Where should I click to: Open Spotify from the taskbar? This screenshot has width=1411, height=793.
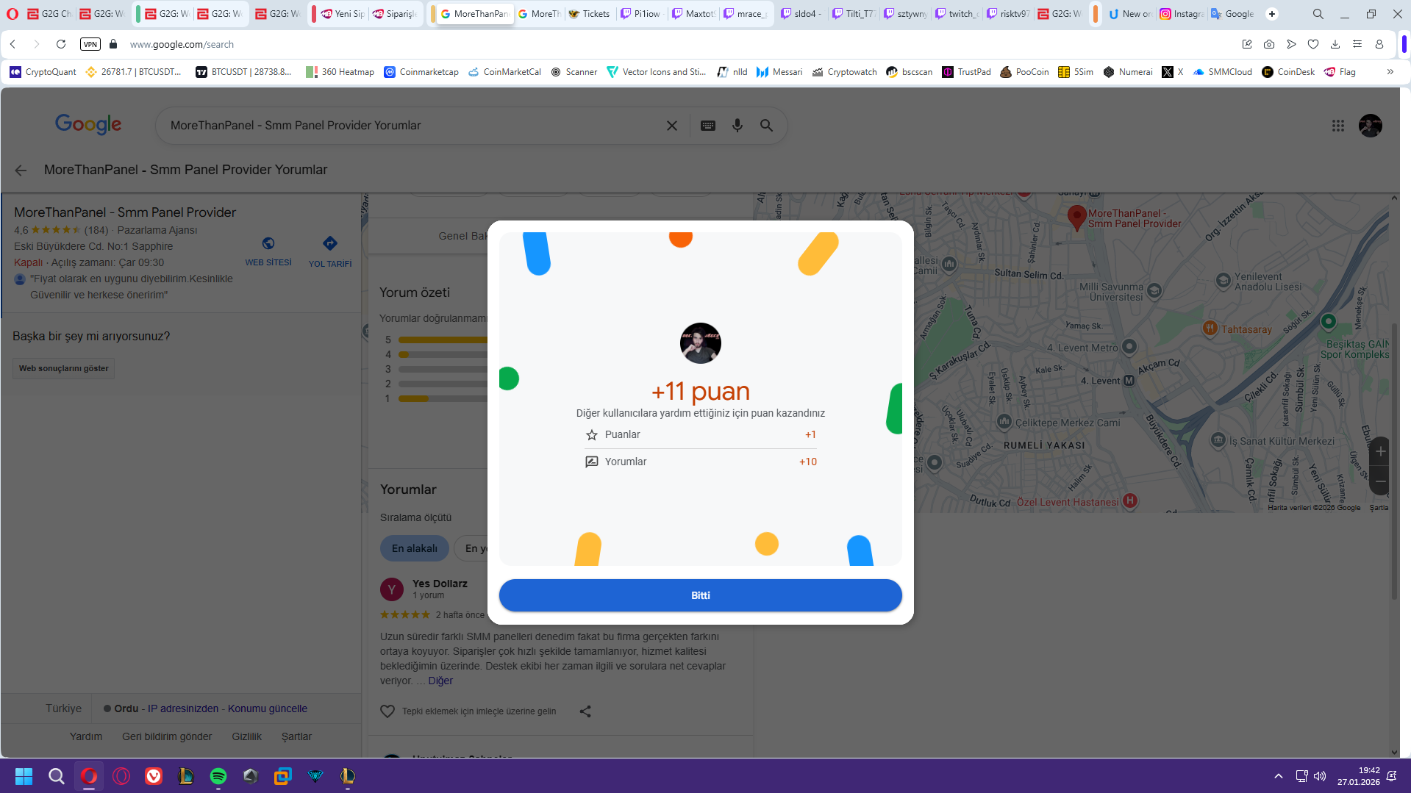218,776
